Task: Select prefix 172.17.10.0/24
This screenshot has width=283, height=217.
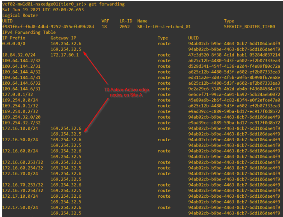Action: (x=20, y=196)
